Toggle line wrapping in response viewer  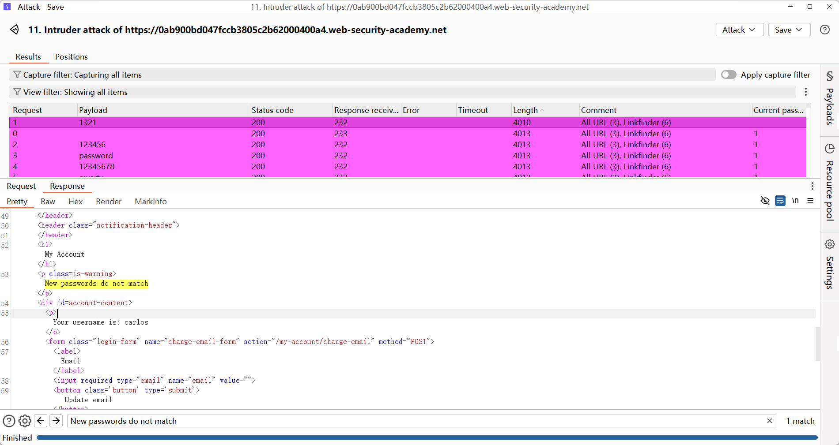[780, 201]
